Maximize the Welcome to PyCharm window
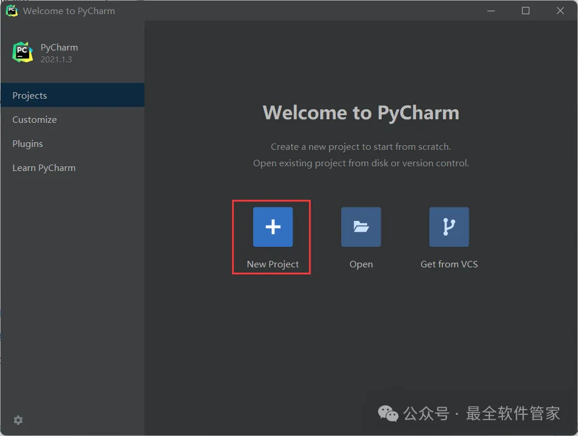Image resolution: width=578 pixels, height=436 pixels. pyautogui.click(x=526, y=11)
